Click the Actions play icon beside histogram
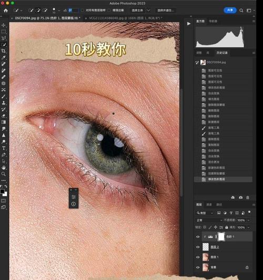Viewport: 263px width, 280px height. tap(189, 24)
